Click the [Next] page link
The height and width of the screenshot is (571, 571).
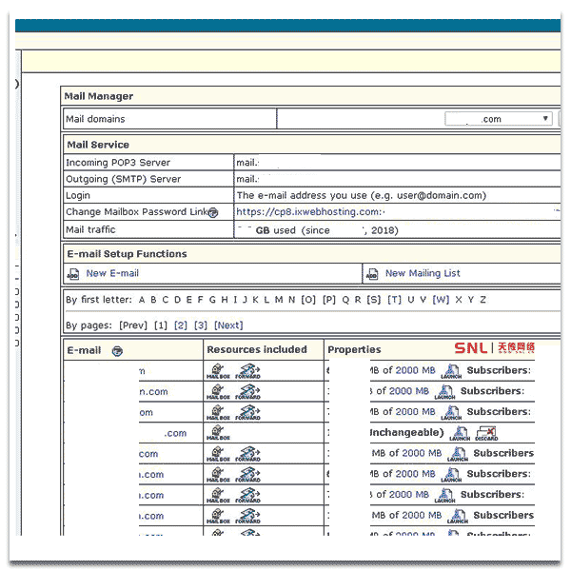[x=228, y=325]
